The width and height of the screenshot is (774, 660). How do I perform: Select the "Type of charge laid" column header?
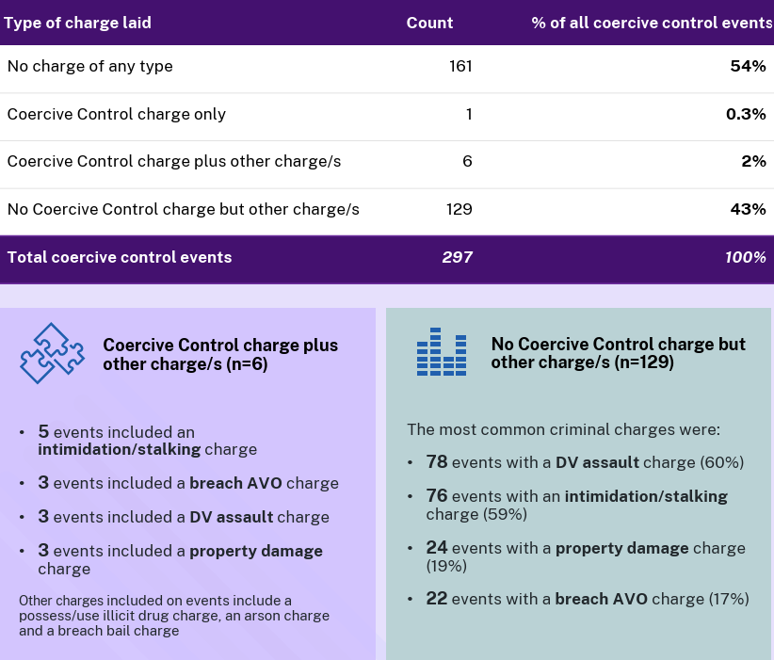[77, 23]
